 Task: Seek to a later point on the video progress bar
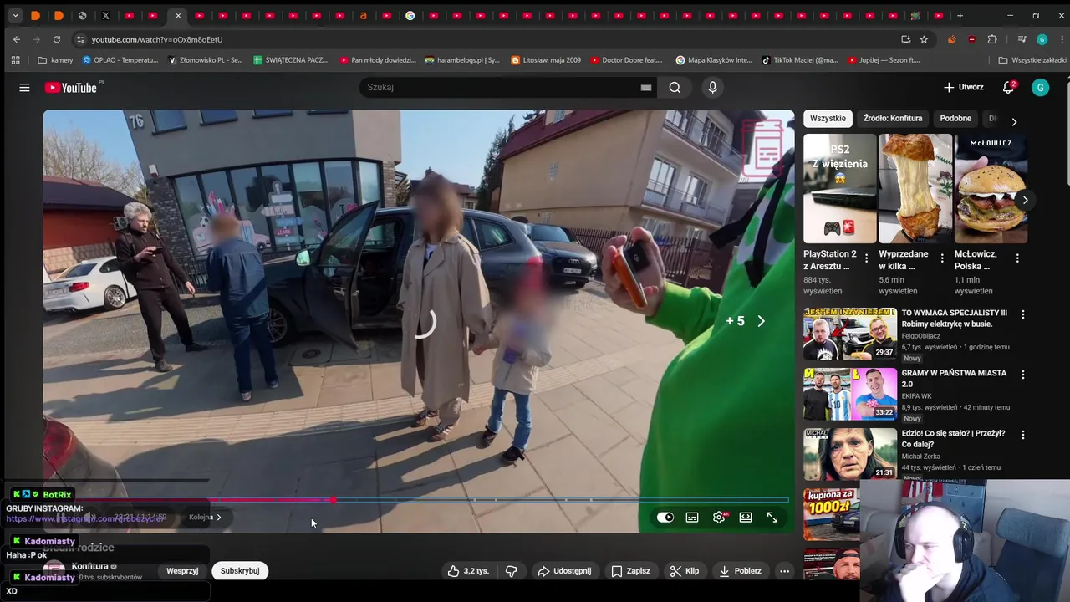(560, 500)
